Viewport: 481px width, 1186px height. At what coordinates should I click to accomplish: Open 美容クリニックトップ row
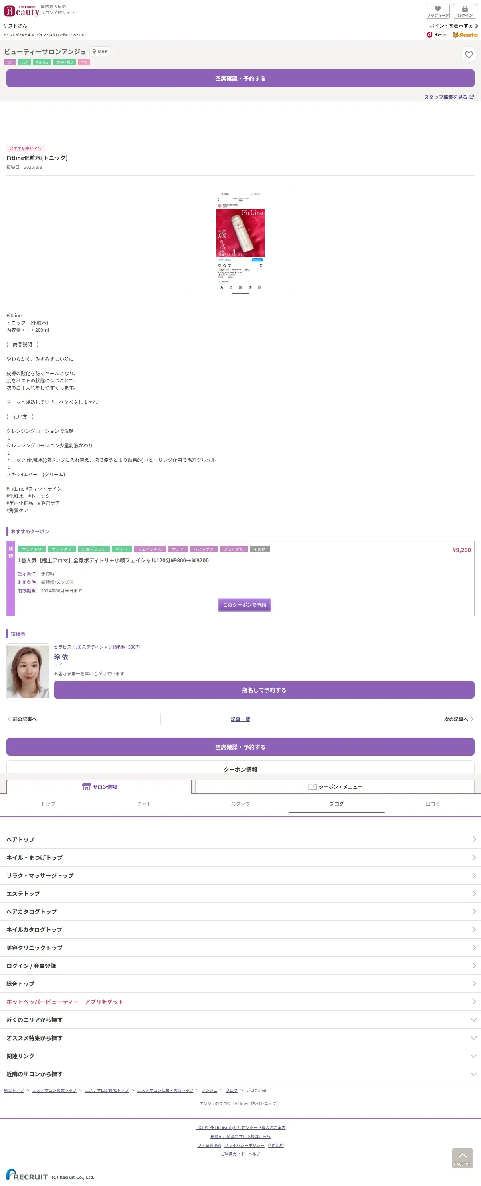[240, 948]
